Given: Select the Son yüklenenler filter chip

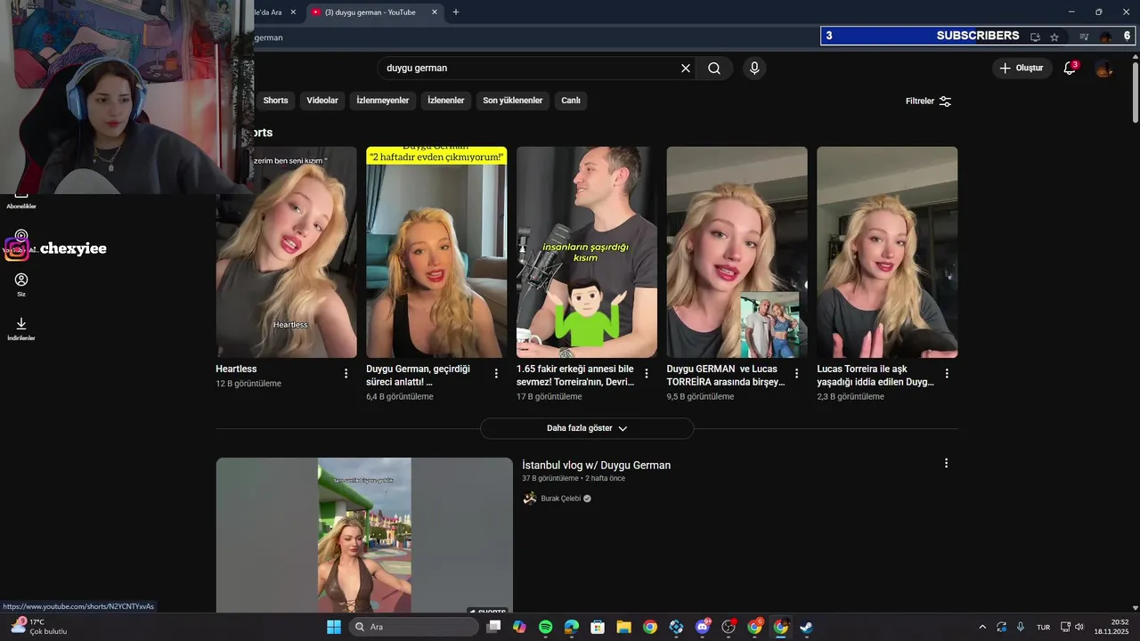Looking at the screenshot, I should coord(513,101).
